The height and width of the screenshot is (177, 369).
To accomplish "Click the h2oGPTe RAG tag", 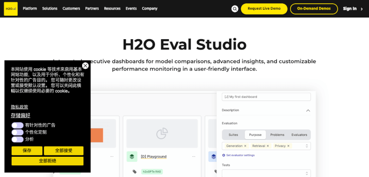I will tap(152, 171).
